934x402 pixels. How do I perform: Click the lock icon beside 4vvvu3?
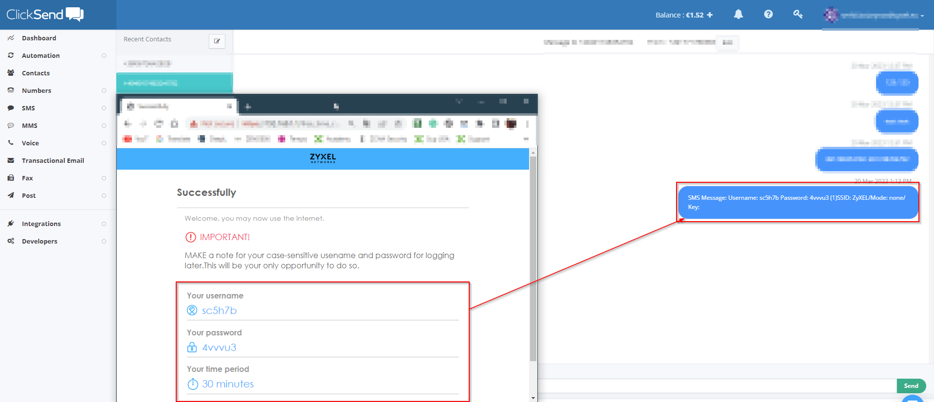(192, 347)
